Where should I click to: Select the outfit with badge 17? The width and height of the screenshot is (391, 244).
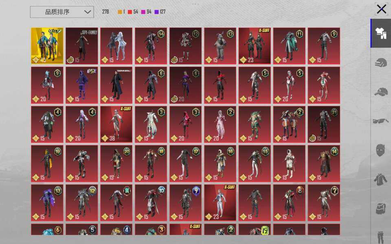tap(186, 163)
